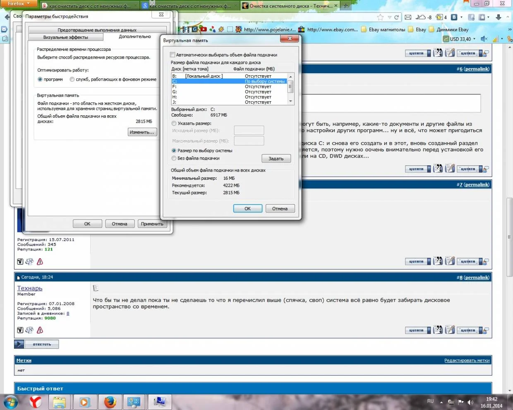
Task: Click OK in Виртуальная память dialog
Action: click(248, 209)
